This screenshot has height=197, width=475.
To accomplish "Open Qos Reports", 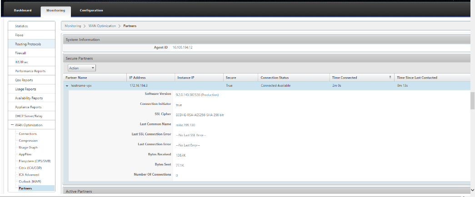I will (31, 80).
